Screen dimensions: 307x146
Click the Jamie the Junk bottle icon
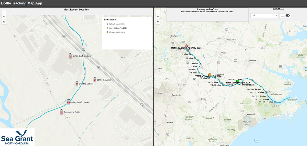coord(95,80)
